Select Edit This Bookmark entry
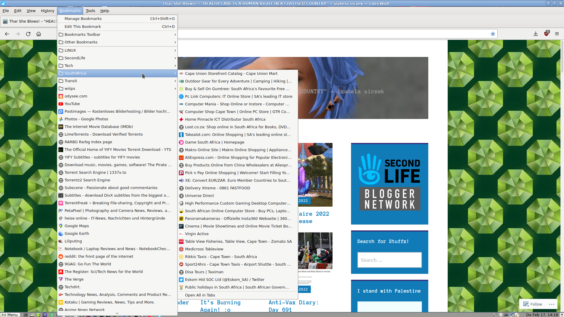The image size is (564, 317). [117, 27]
